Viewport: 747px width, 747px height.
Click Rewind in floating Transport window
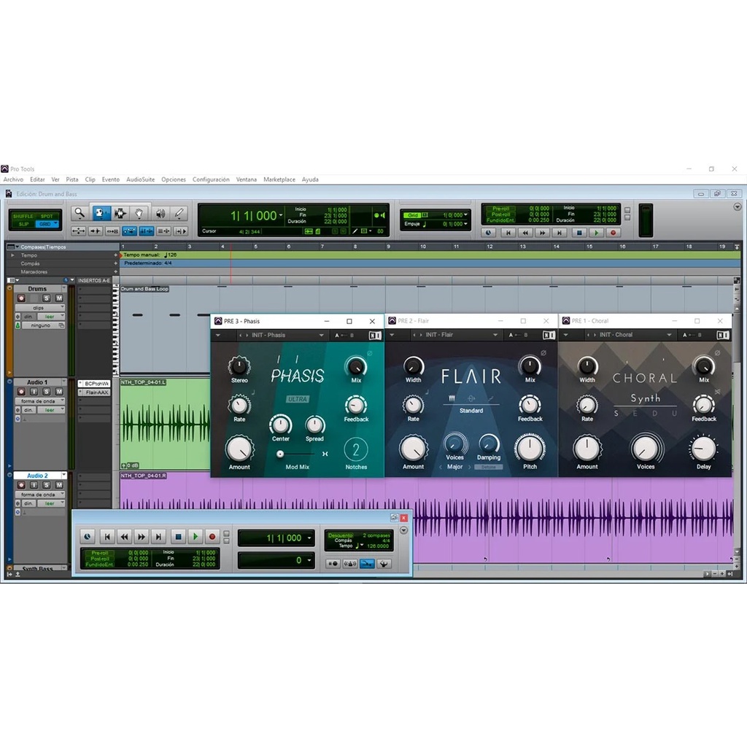click(124, 537)
